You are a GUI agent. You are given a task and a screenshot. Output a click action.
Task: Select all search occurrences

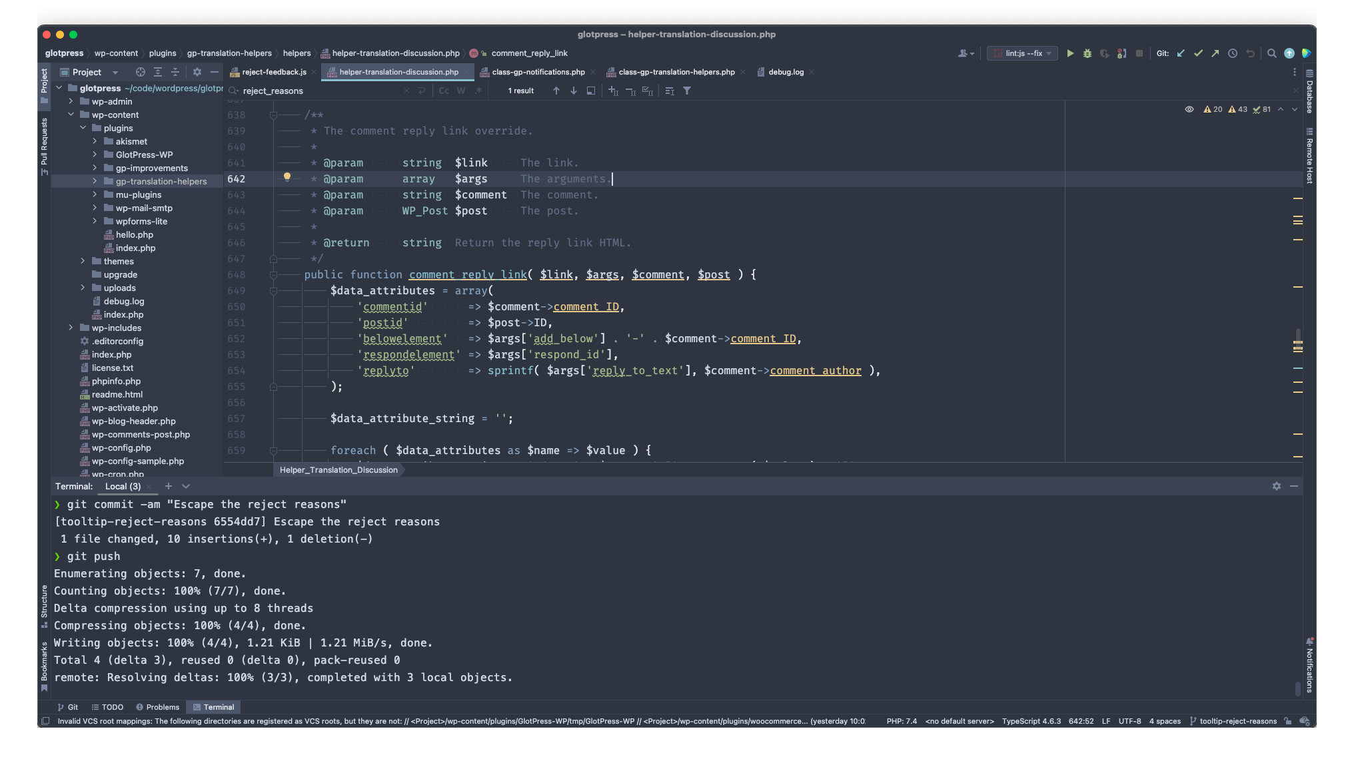pos(648,91)
